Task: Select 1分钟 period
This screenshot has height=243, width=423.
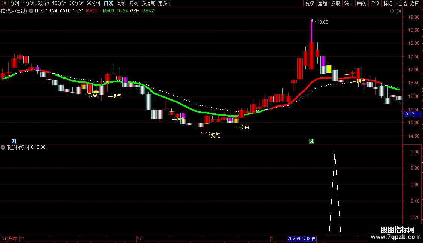Action: point(28,3)
